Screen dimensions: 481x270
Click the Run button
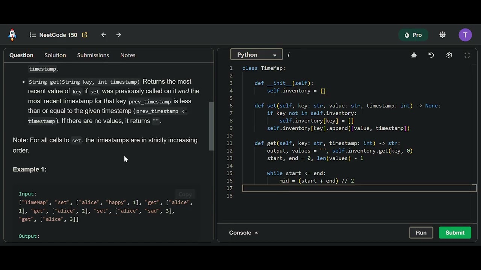[x=421, y=232]
